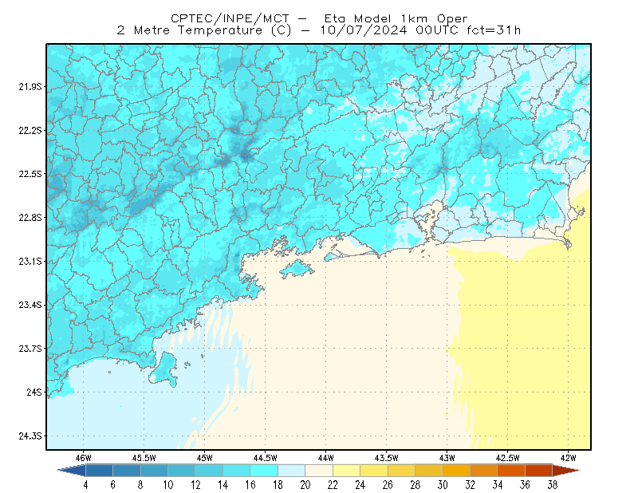Select the legend value '28'
The image size is (638, 493).
pos(415,485)
